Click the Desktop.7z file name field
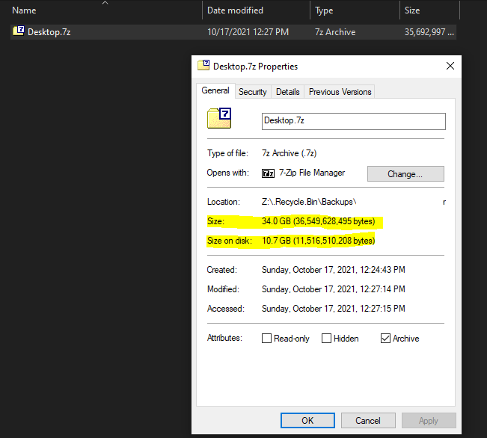This screenshot has width=487, height=438. (x=353, y=121)
